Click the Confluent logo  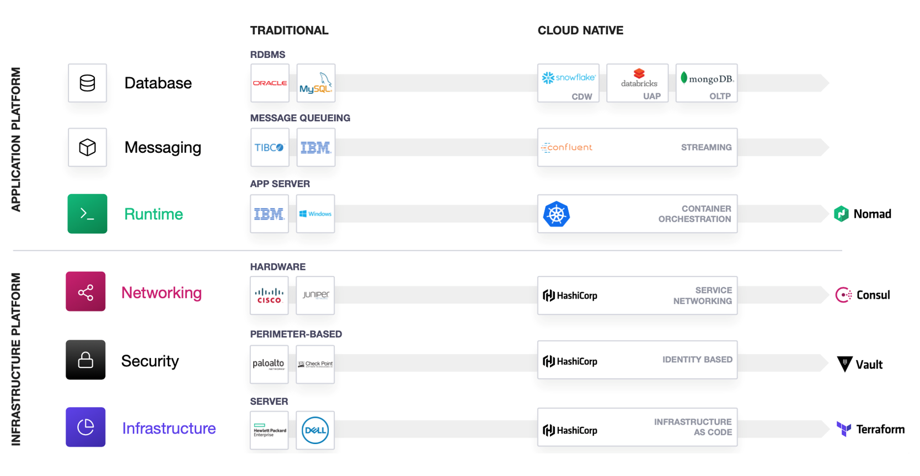(566, 147)
